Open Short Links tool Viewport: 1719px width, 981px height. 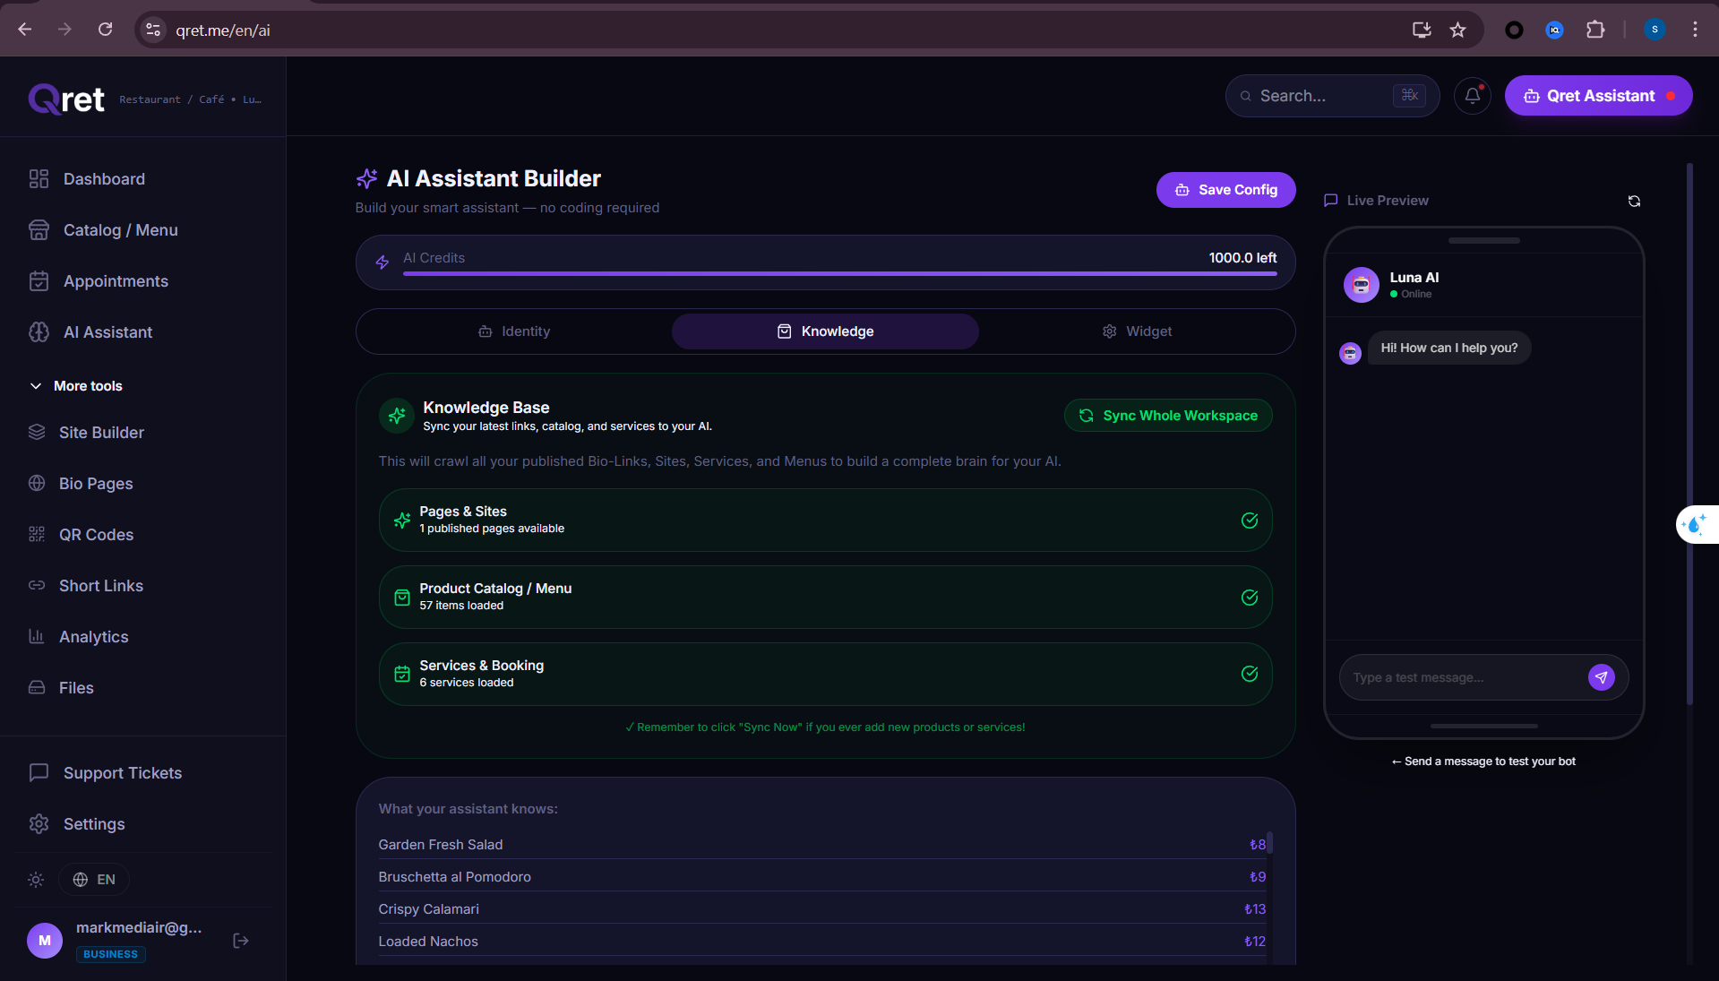click(101, 586)
